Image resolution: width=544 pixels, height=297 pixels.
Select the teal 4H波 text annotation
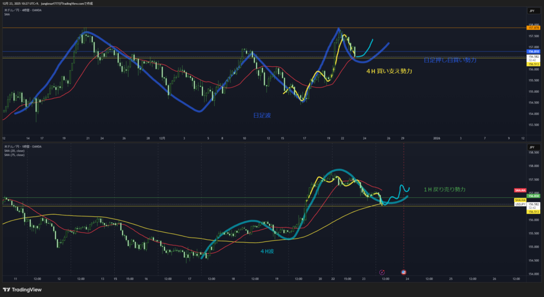click(x=268, y=251)
